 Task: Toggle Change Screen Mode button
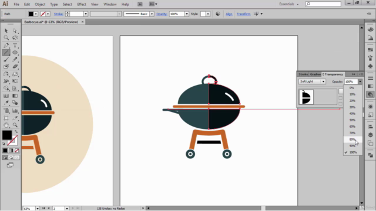10,165
